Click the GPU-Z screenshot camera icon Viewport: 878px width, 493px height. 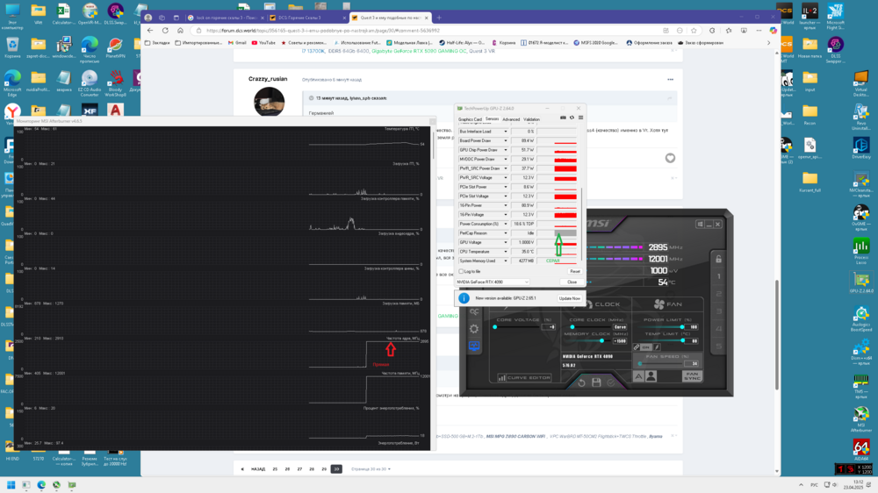tap(563, 118)
